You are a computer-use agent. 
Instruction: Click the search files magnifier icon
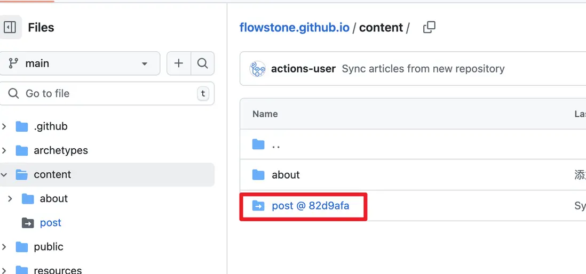point(202,63)
